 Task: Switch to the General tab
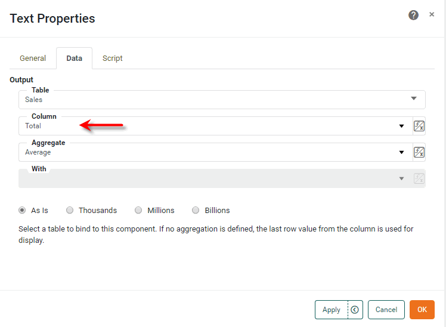33,58
